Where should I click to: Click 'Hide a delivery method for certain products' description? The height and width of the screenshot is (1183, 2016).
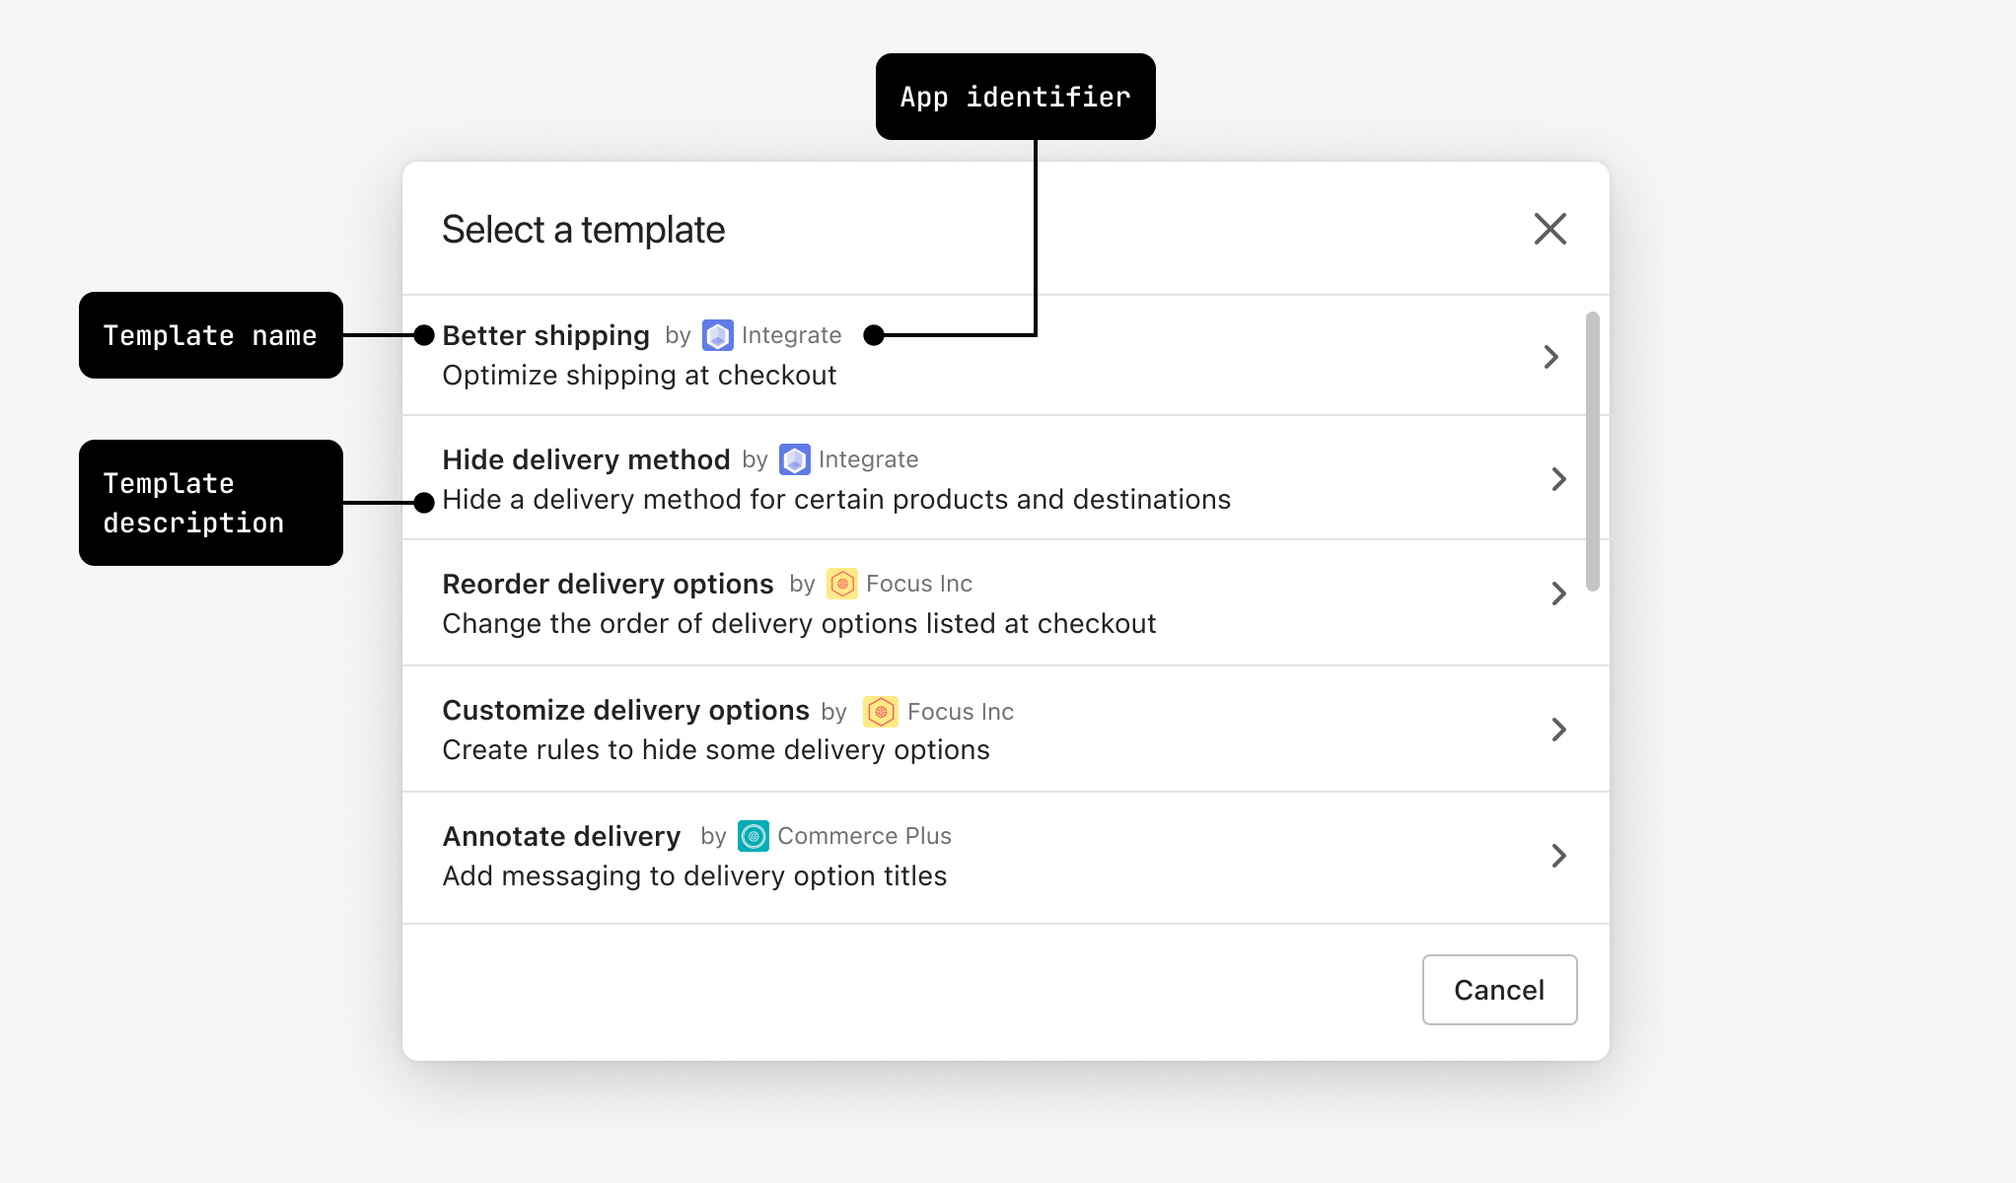[836, 500]
